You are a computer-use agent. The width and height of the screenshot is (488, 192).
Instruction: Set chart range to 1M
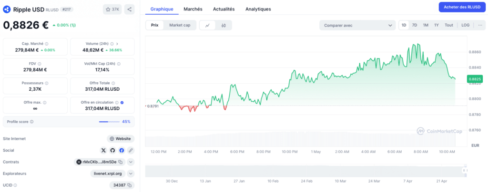point(426,26)
